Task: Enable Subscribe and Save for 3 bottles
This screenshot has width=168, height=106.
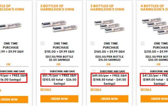Action: 94,71
